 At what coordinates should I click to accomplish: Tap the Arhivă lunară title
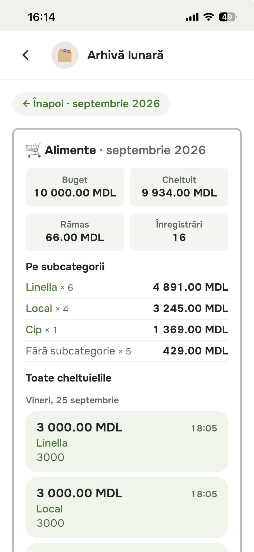[125, 55]
